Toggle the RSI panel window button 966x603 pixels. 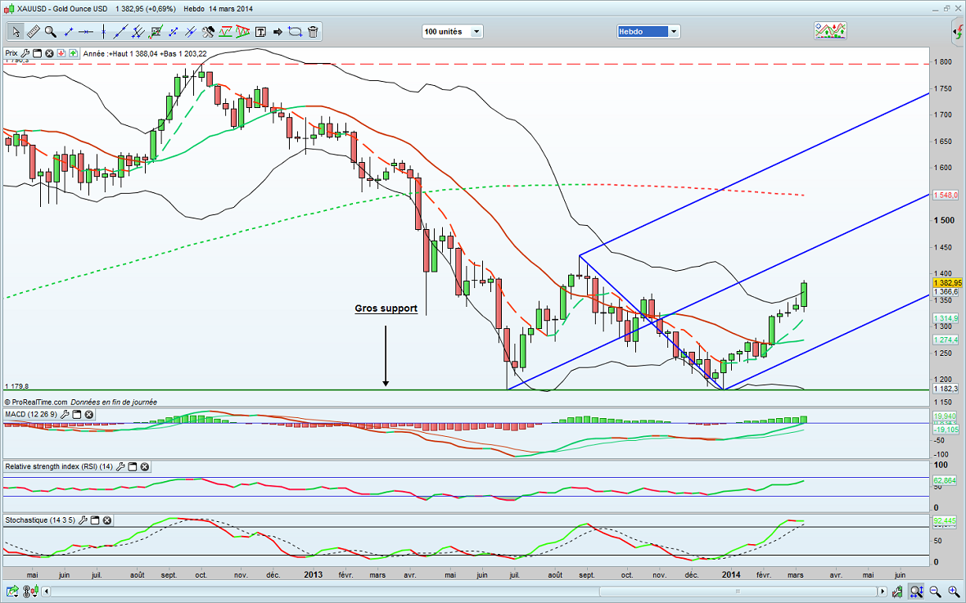coord(132,467)
